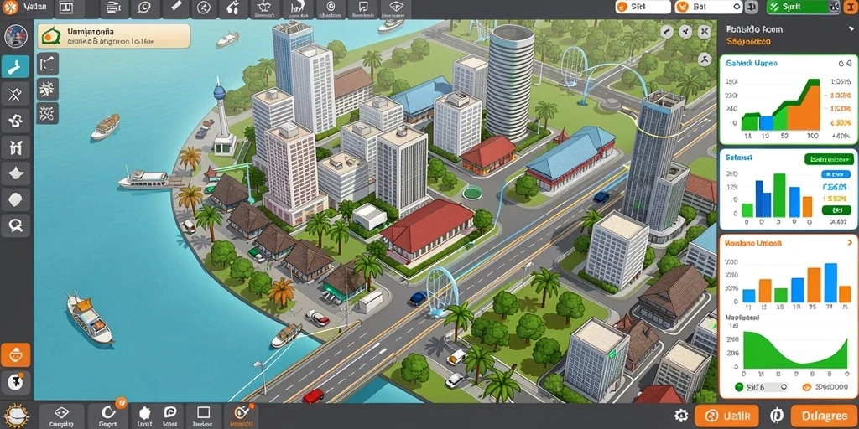This screenshot has height=429, width=859.
Task: Click the orange Dulagres button
Action: (x=823, y=416)
